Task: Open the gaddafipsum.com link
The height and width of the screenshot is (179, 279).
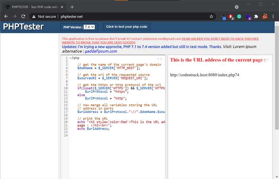Action: coord(101,51)
